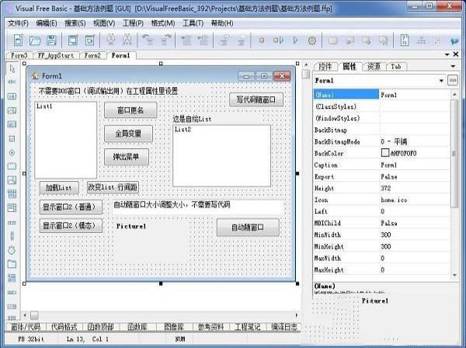This screenshot has height=348, width=466.
Task: Click the MDIChild value False
Action: pyautogui.click(x=389, y=223)
